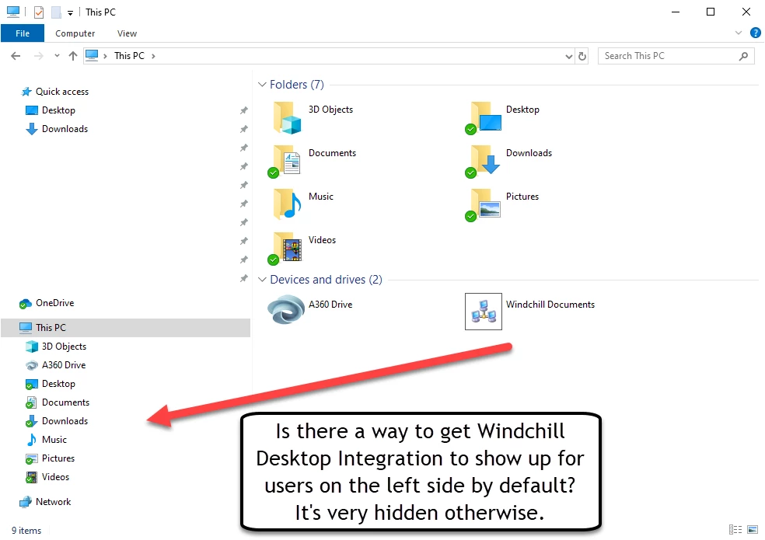Screen dimensions: 765x540
Task: Open Help with the question mark icon
Action: 755,33
